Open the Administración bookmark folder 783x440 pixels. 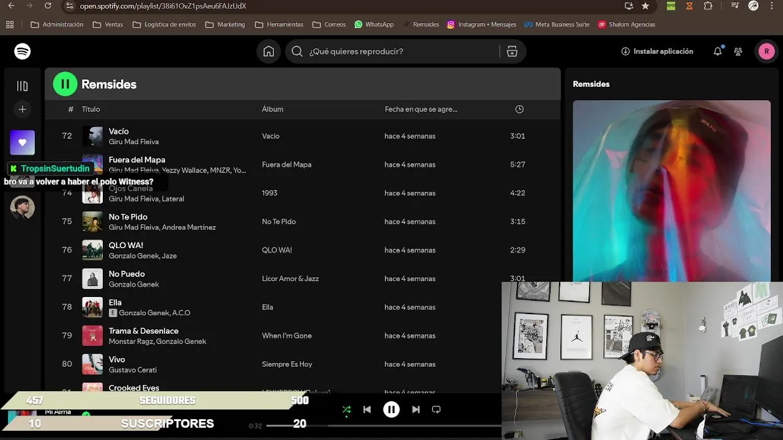click(x=57, y=24)
